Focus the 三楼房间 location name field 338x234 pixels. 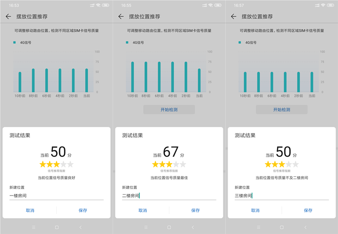(282, 196)
